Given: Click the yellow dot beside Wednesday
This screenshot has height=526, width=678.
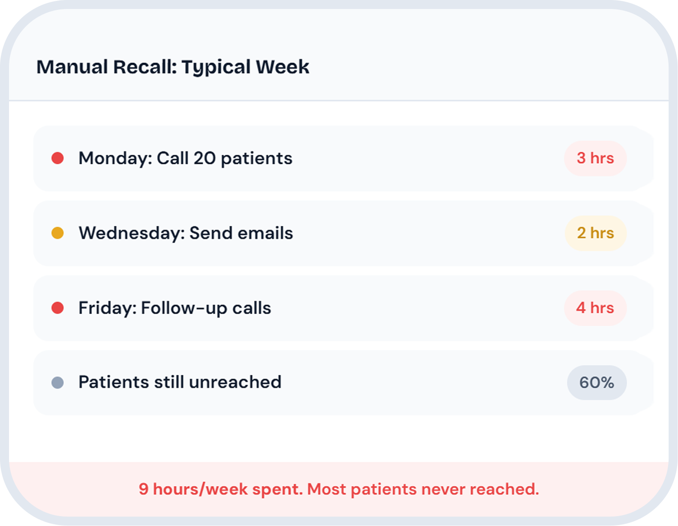Looking at the screenshot, I should pos(58,233).
